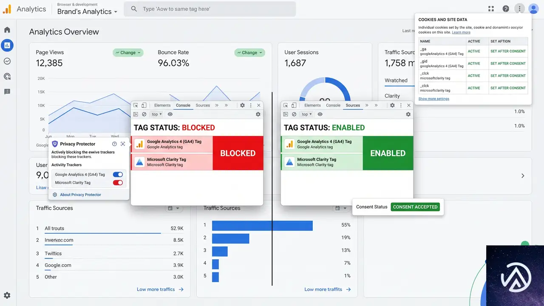Viewport: 544px width, 306px height.
Task: Open the Page Views Change dropdown
Action: click(128, 53)
